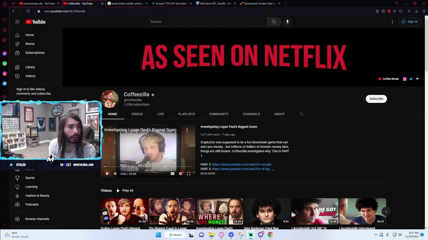Take a snapshot with camera icon
The image size is (428, 240).
pos(383,11)
